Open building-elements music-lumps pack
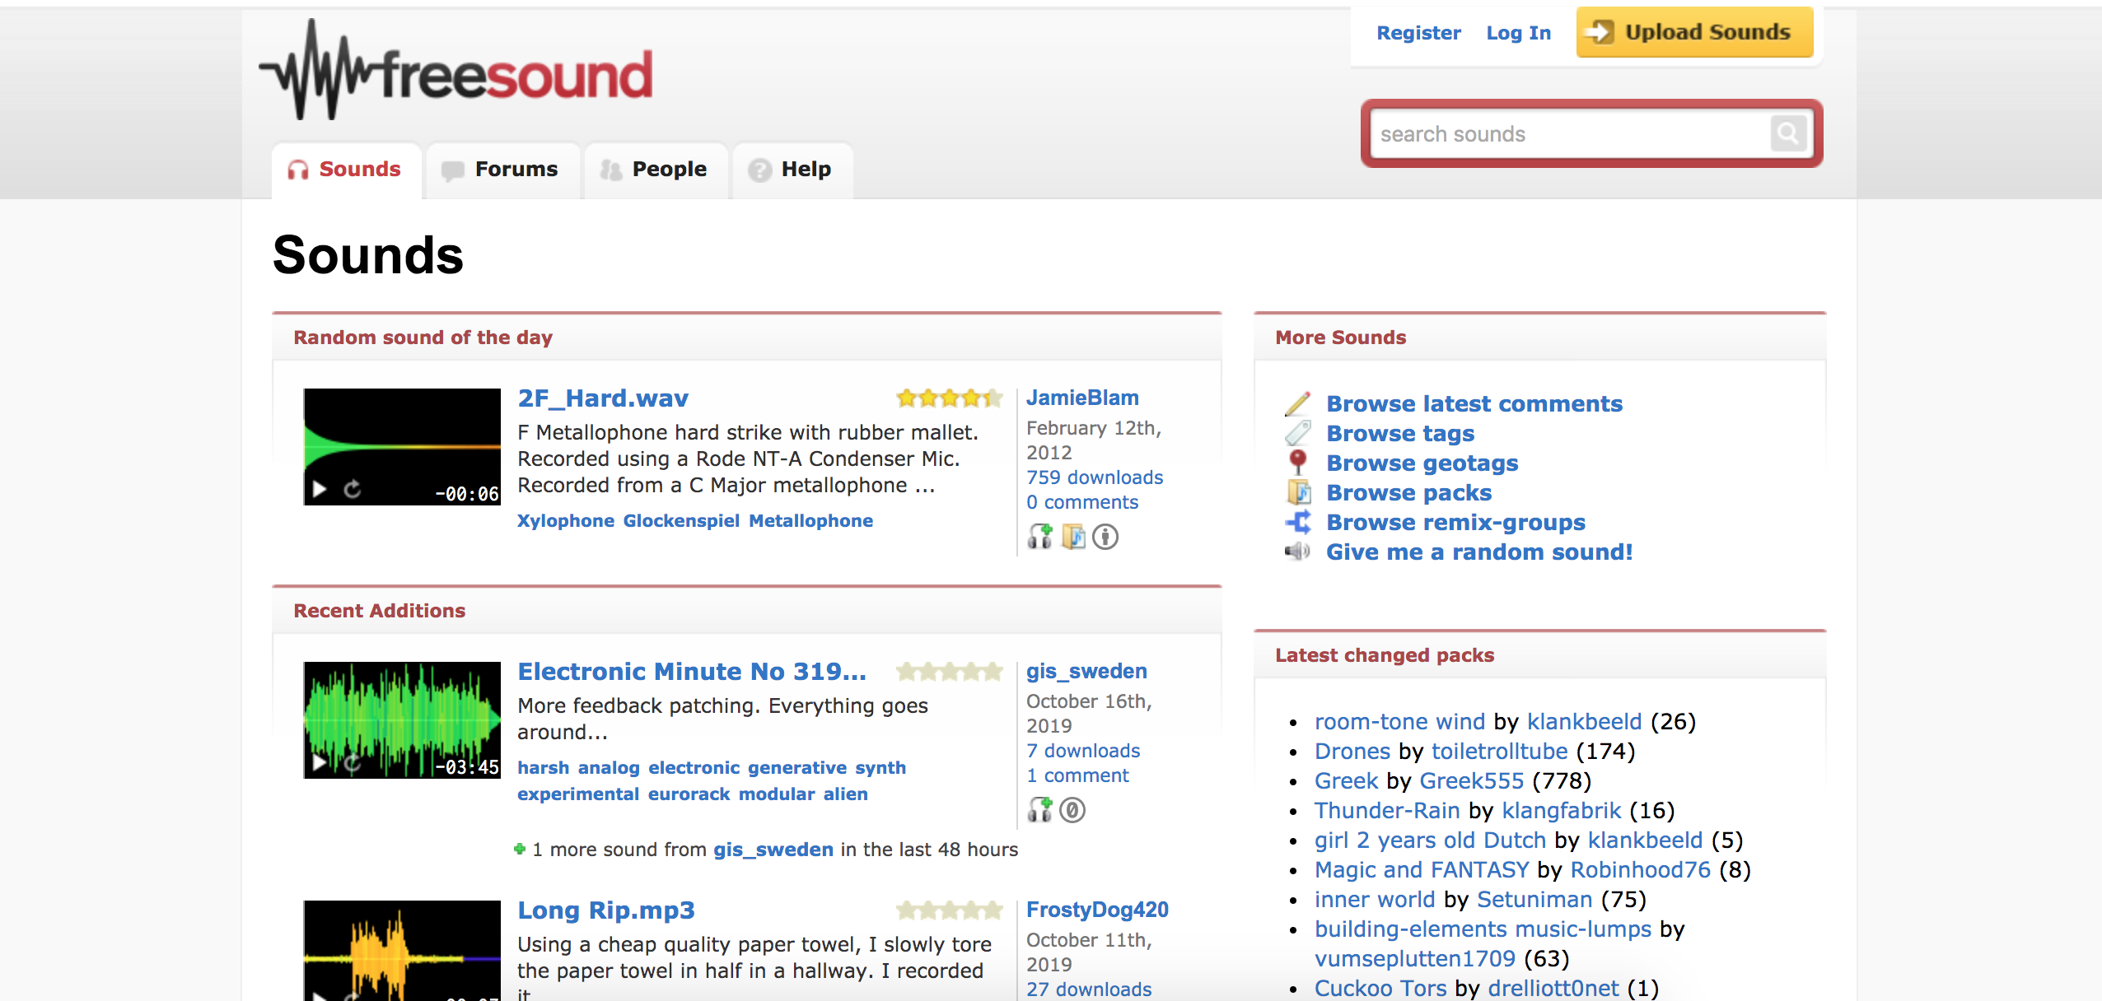Screen dimensions: 2102x1001 tap(1483, 929)
